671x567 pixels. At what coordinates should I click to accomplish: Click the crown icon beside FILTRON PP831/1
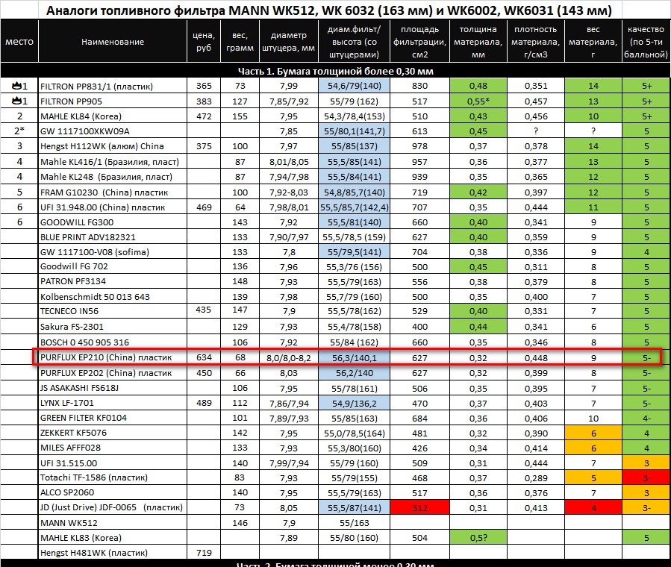click(x=16, y=86)
